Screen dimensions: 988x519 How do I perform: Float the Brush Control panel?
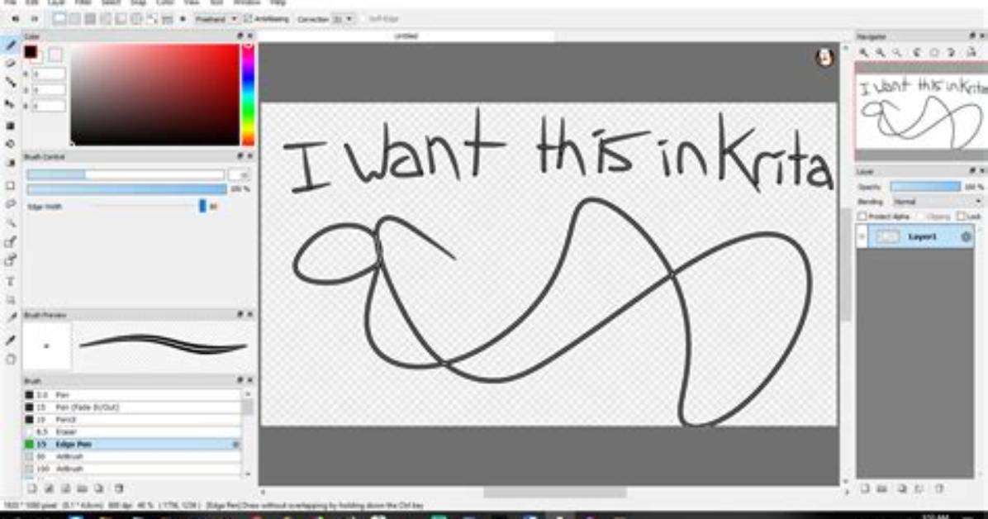[x=240, y=155]
